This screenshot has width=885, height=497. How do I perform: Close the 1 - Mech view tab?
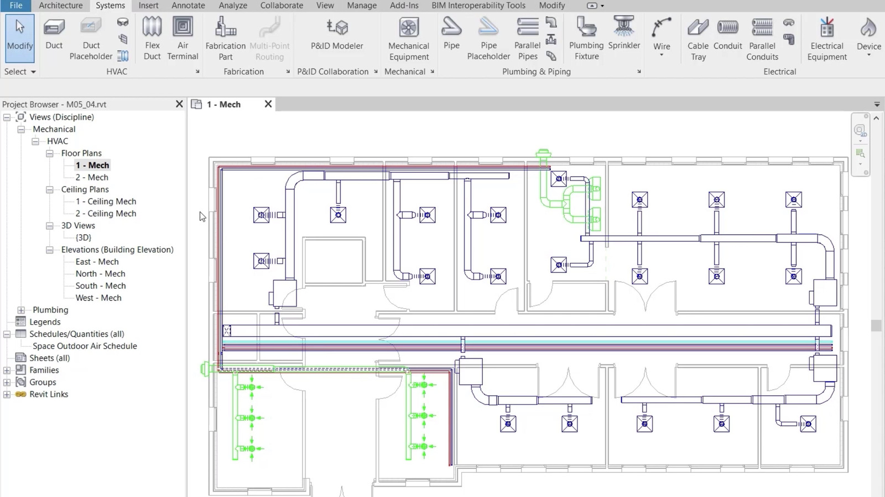click(268, 104)
